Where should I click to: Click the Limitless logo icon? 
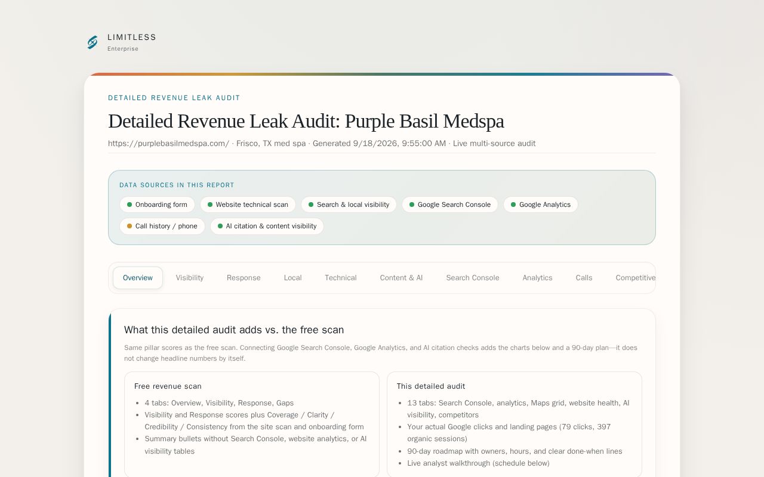[93, 42]
